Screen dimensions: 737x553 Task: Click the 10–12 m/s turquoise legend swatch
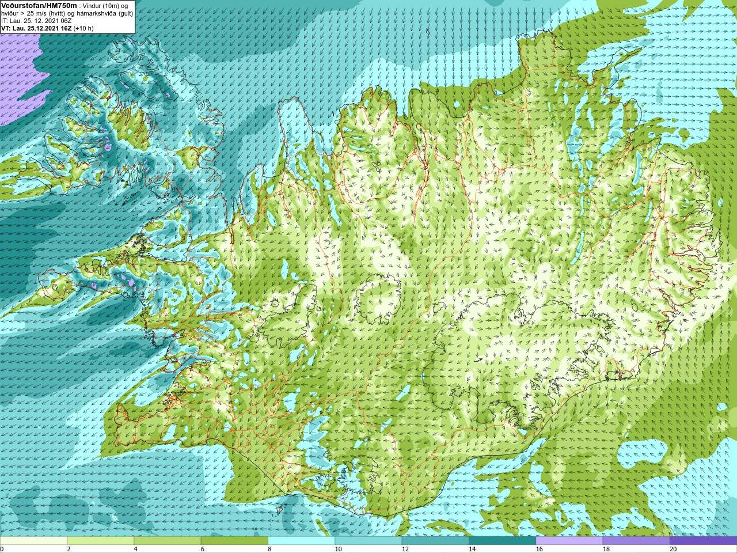point(368,541)
